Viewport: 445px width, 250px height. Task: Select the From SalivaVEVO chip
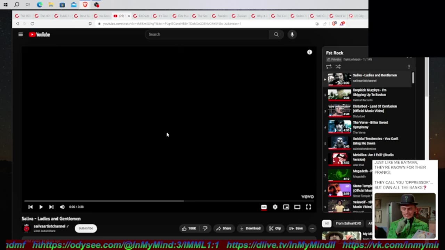(x=348, y=223)
